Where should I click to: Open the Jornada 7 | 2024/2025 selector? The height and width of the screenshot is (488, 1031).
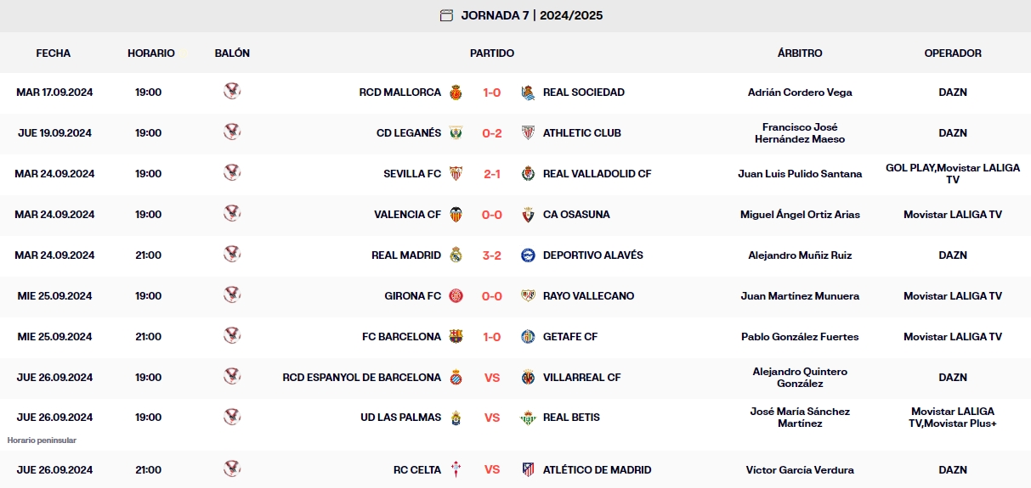pyautogui.click(x=531, y=15)
